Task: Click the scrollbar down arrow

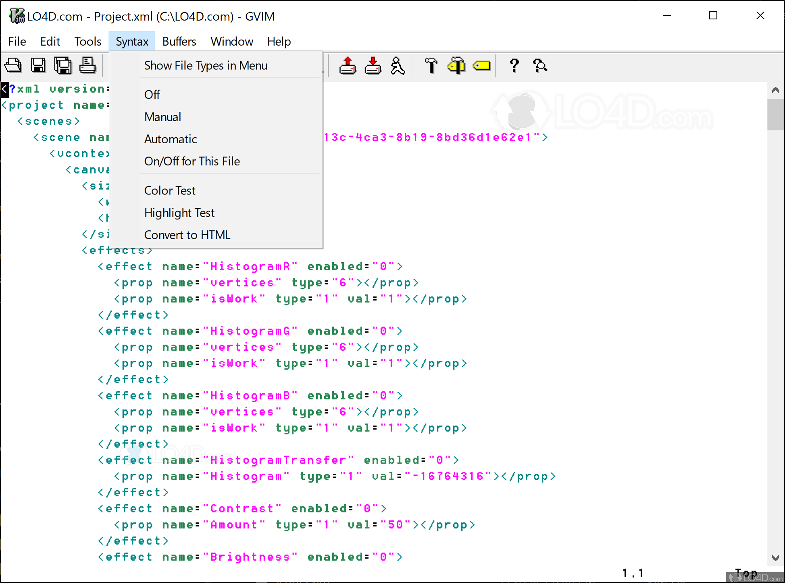Action: point(775,558)
